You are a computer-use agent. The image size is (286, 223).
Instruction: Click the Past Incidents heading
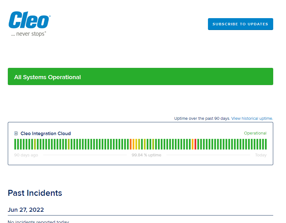[x=35, y=193]
